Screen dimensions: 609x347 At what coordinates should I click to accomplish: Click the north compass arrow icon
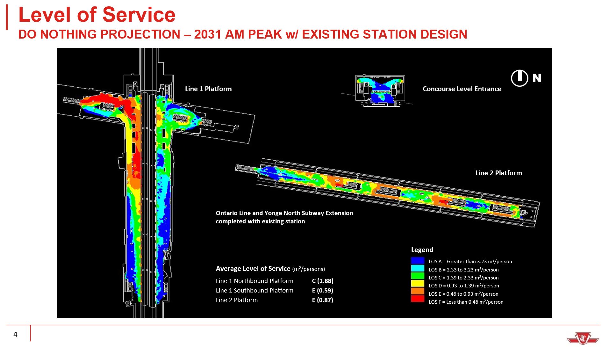tap(519, 78)
